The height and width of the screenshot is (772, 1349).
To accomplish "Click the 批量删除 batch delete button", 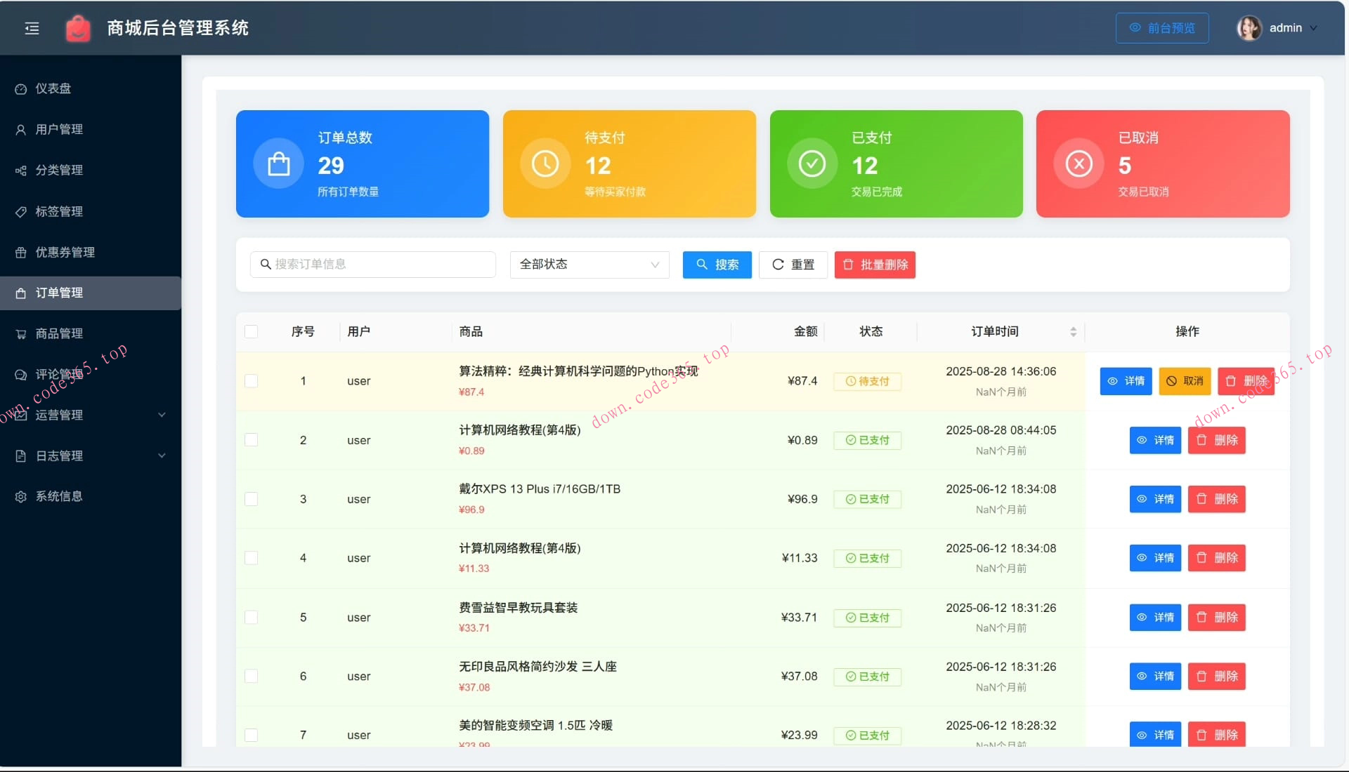I will pyautogui.click(x=874, y=265).
